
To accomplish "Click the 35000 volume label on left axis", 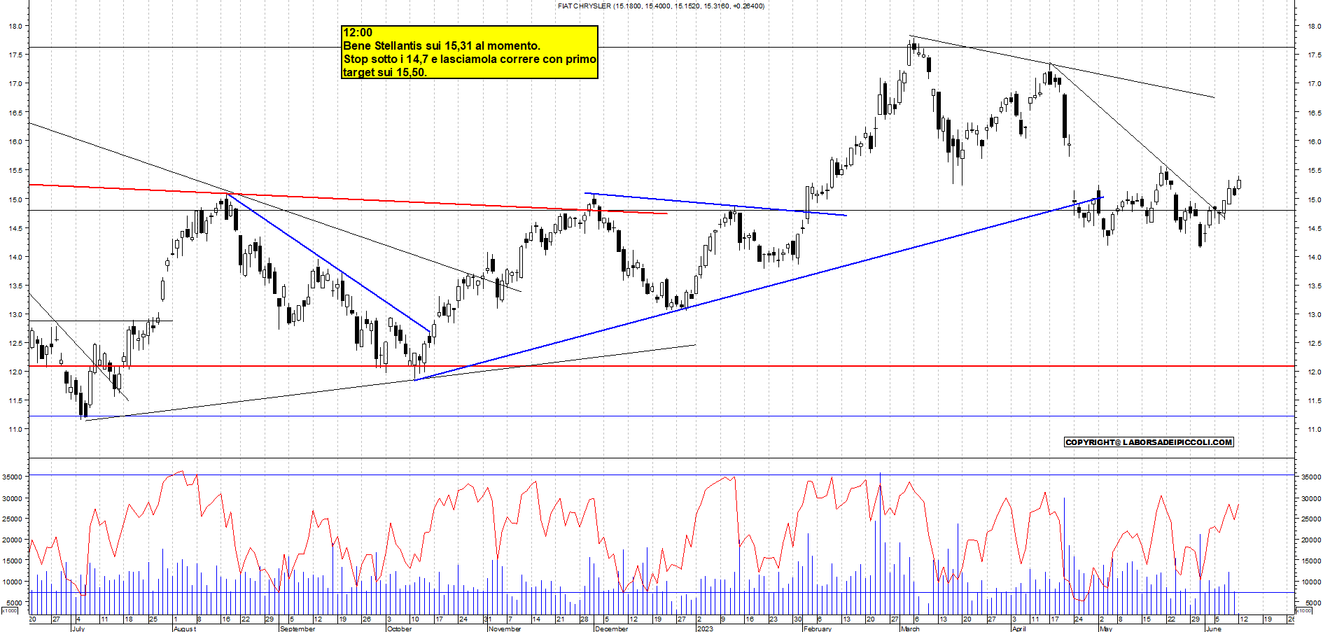I will tap(13, 477).
